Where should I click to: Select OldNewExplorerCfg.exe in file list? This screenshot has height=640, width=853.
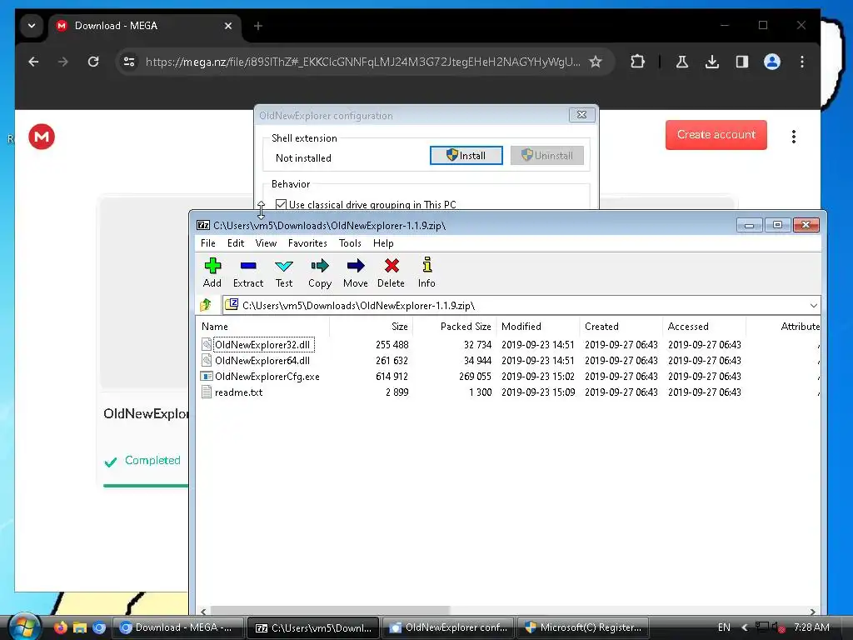(x=267, y=376)
